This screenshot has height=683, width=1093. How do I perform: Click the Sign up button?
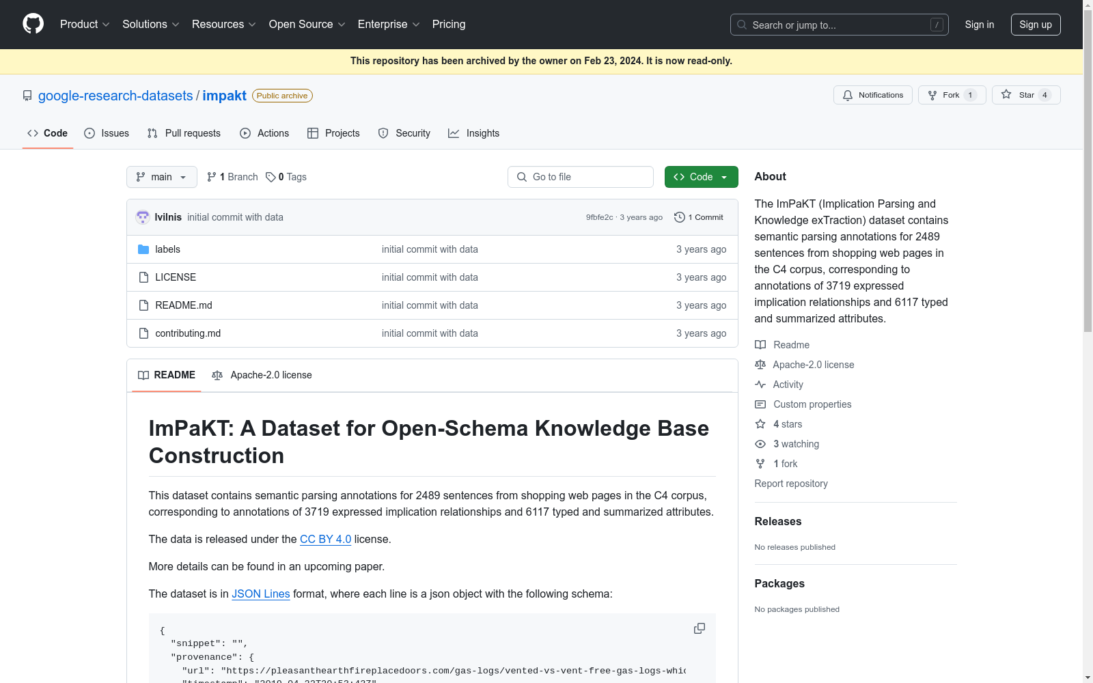1036,25
